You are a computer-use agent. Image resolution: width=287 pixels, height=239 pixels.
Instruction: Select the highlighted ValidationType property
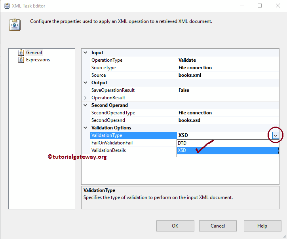pyautogui.click(x=133, y=135)
